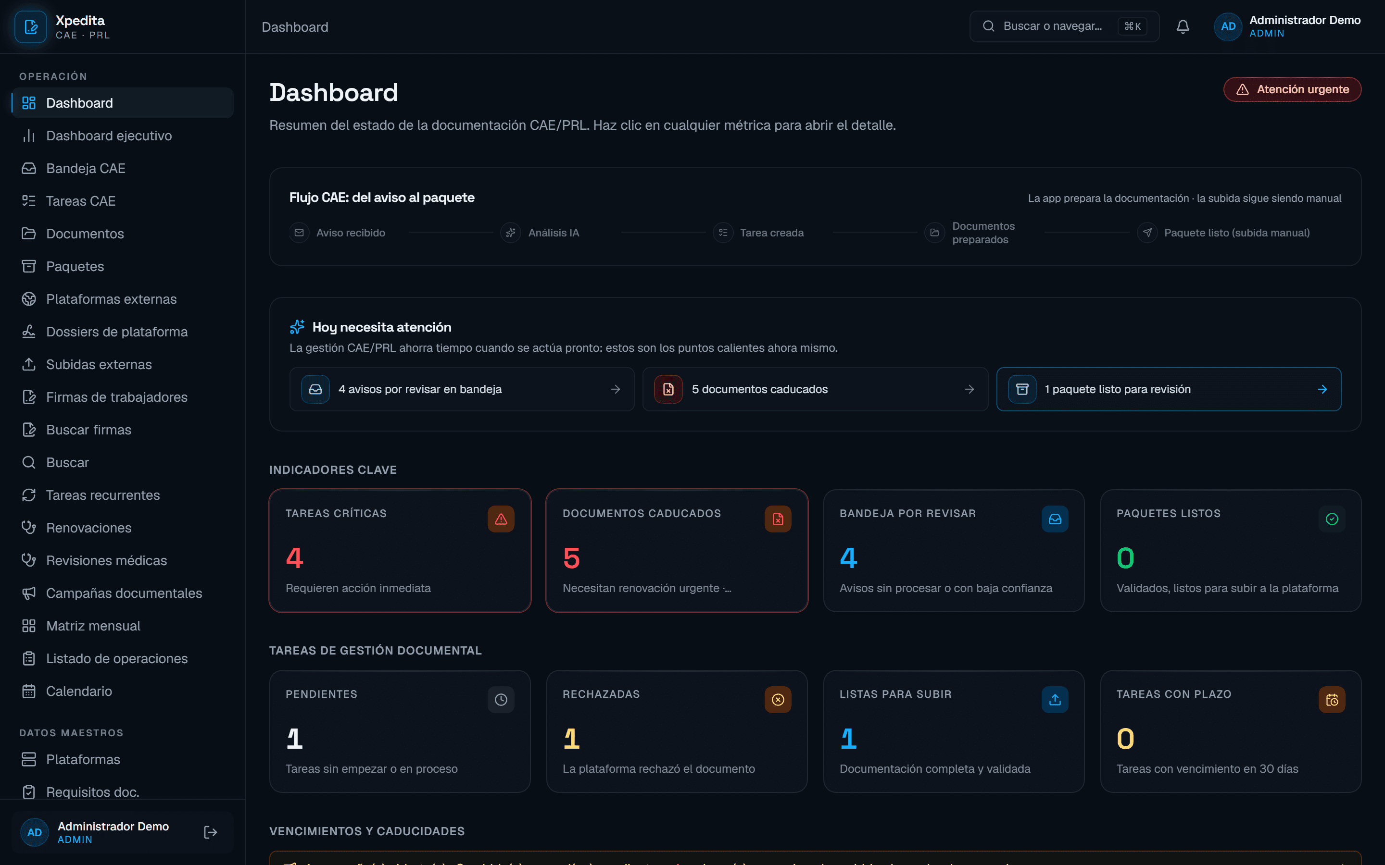Image resolution: width=1385 pixels, height=865 pixels.
Task: Click the Análisis IA sparkle icon
Action: (x=511, y=233)
